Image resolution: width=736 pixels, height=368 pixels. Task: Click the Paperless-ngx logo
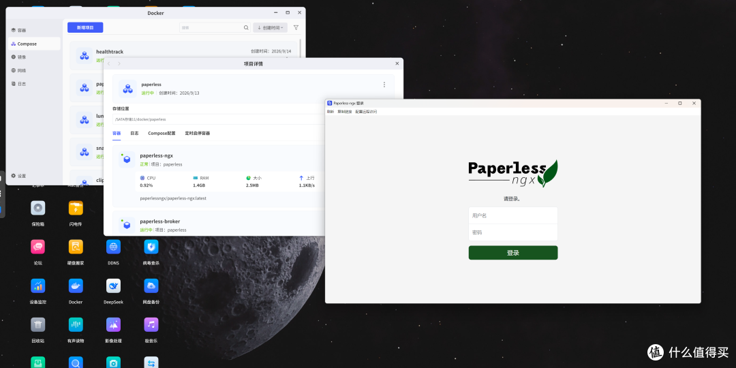[513, 174]
